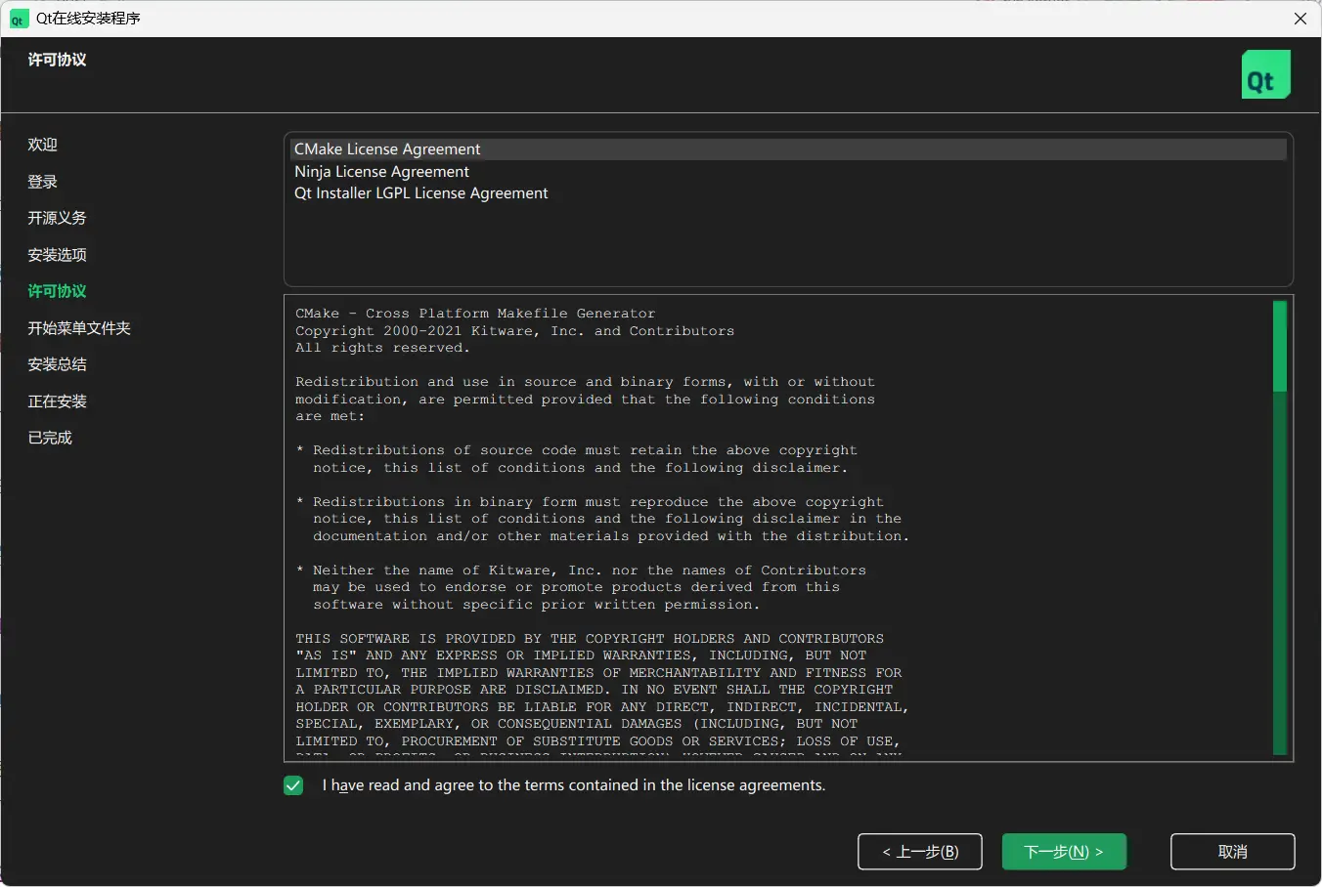
Task: Click the Qt logo in the header
Action: point(1266,74)
